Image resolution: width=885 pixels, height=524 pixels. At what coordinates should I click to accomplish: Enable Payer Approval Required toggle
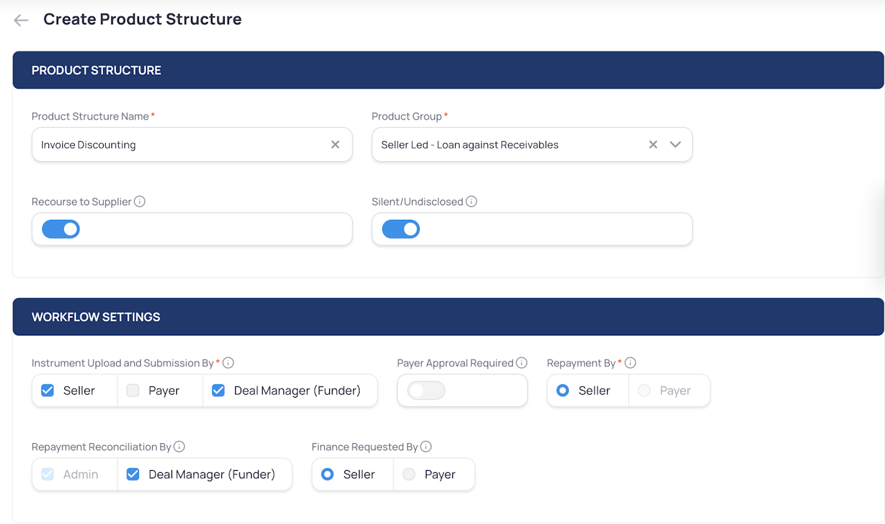(426, 391)
